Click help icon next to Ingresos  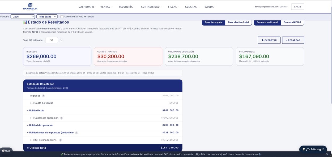43,96
